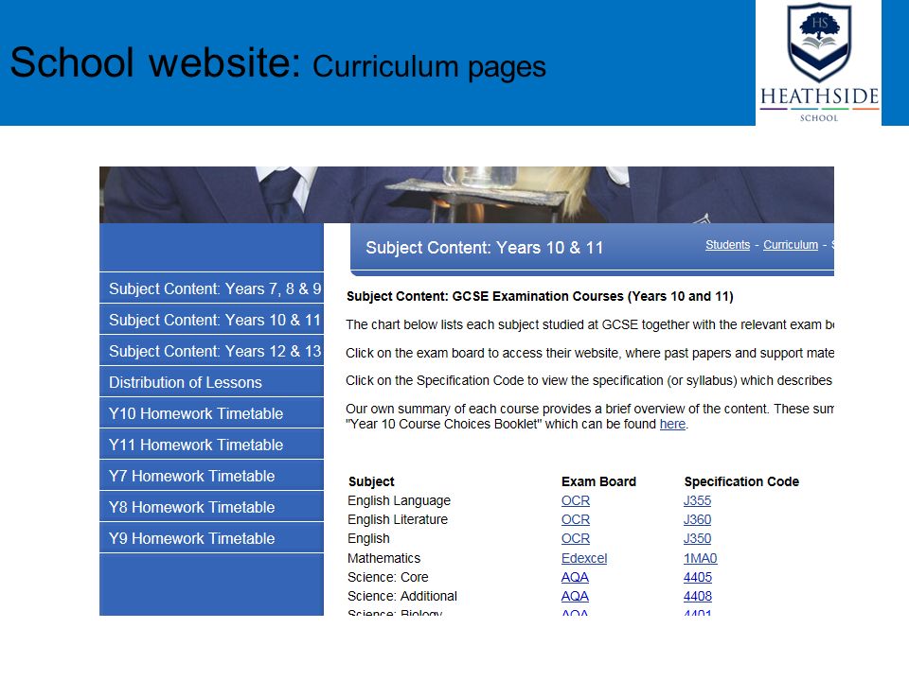Click the 'Science: Core' subject cell
This screenshot has width=909, height=681.
pyautogui.click(x=388, y=577)
